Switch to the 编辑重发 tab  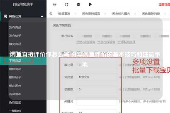pos(64,14)
